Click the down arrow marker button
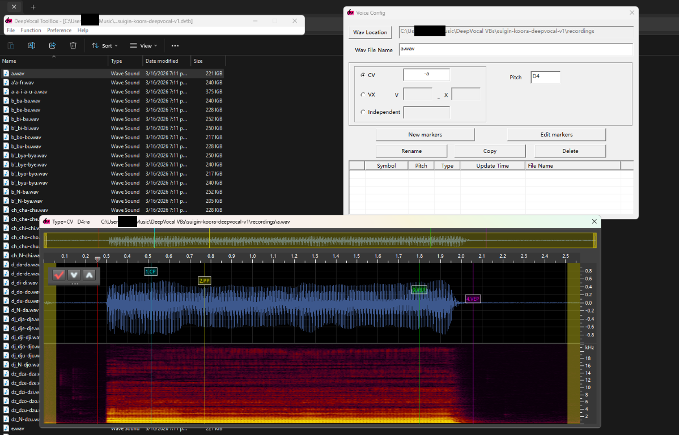 pos(74,275)
